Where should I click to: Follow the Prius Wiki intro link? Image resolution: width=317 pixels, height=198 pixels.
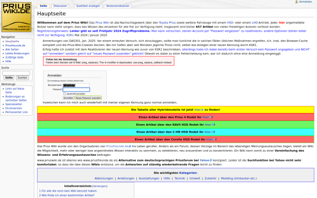coord(102,23)
